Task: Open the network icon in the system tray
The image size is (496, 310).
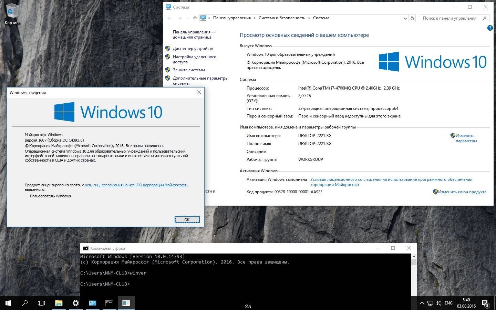Action: coord(430,303)
